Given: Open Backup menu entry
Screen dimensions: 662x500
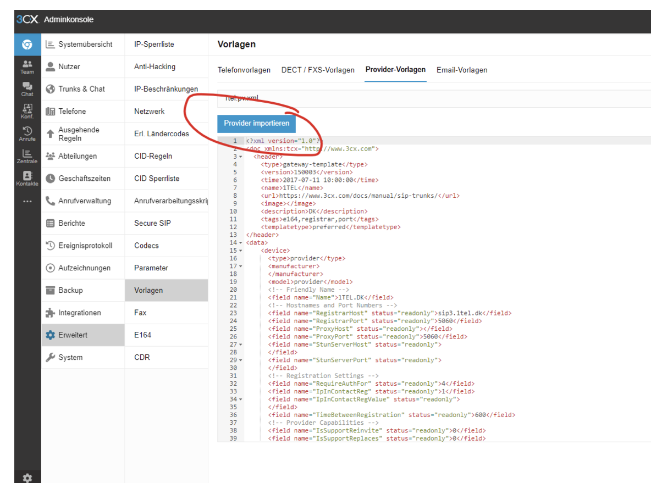Looking at the screenshot, I should click(83, 290).
